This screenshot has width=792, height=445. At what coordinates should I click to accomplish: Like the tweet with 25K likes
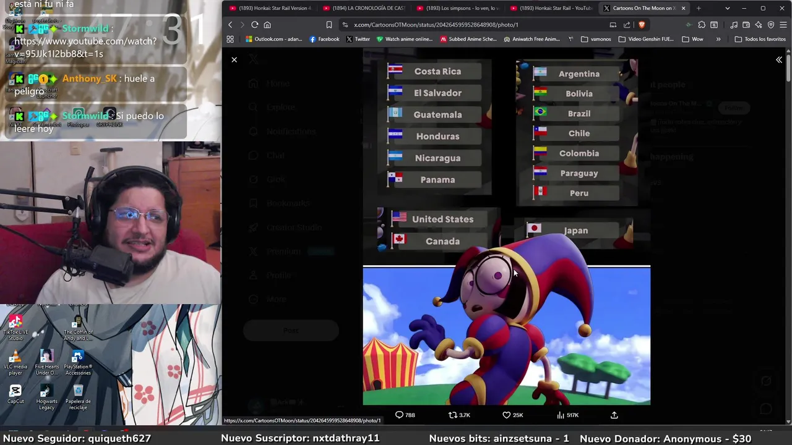tap(512, 415)
